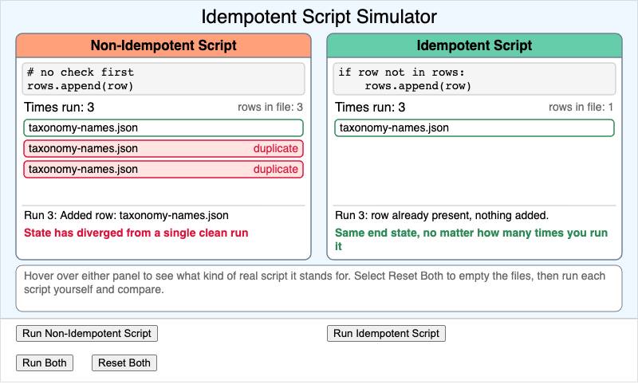This screenshot has height=384, width=638.
Task: Click 'Times run: 3' in Idempotent panel
Action: pyautogui.click(x=370, y=108)
